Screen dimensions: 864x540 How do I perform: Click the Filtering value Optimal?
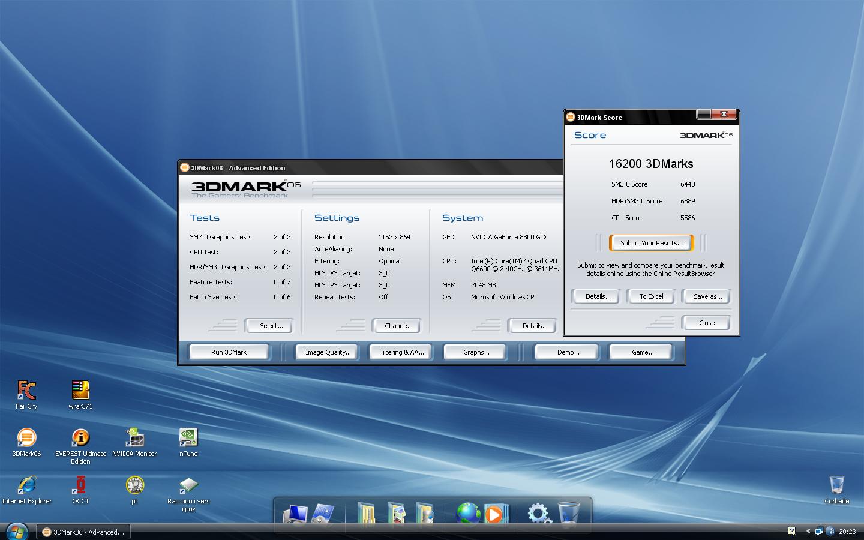389,261
